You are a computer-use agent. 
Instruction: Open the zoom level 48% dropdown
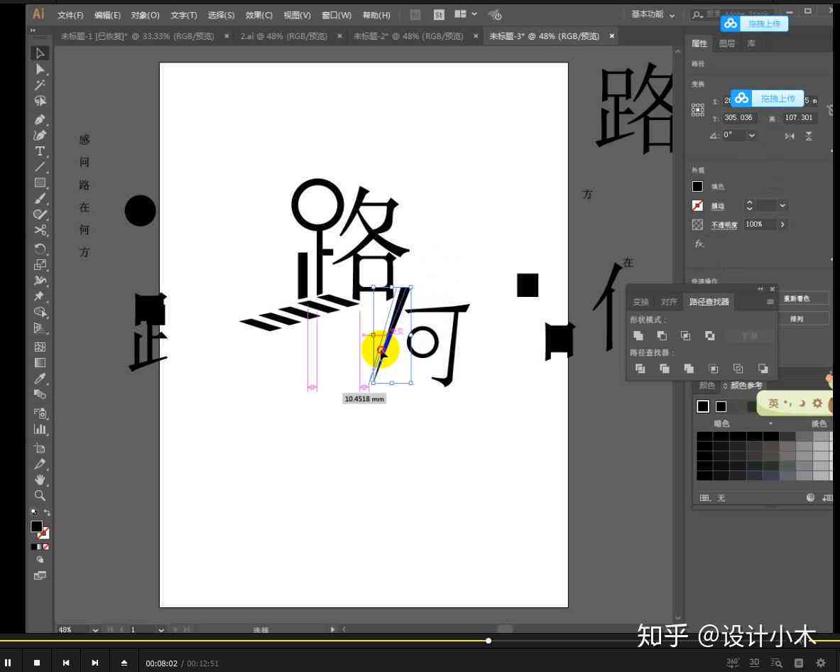pyautogui.click(x=95, y=630)
